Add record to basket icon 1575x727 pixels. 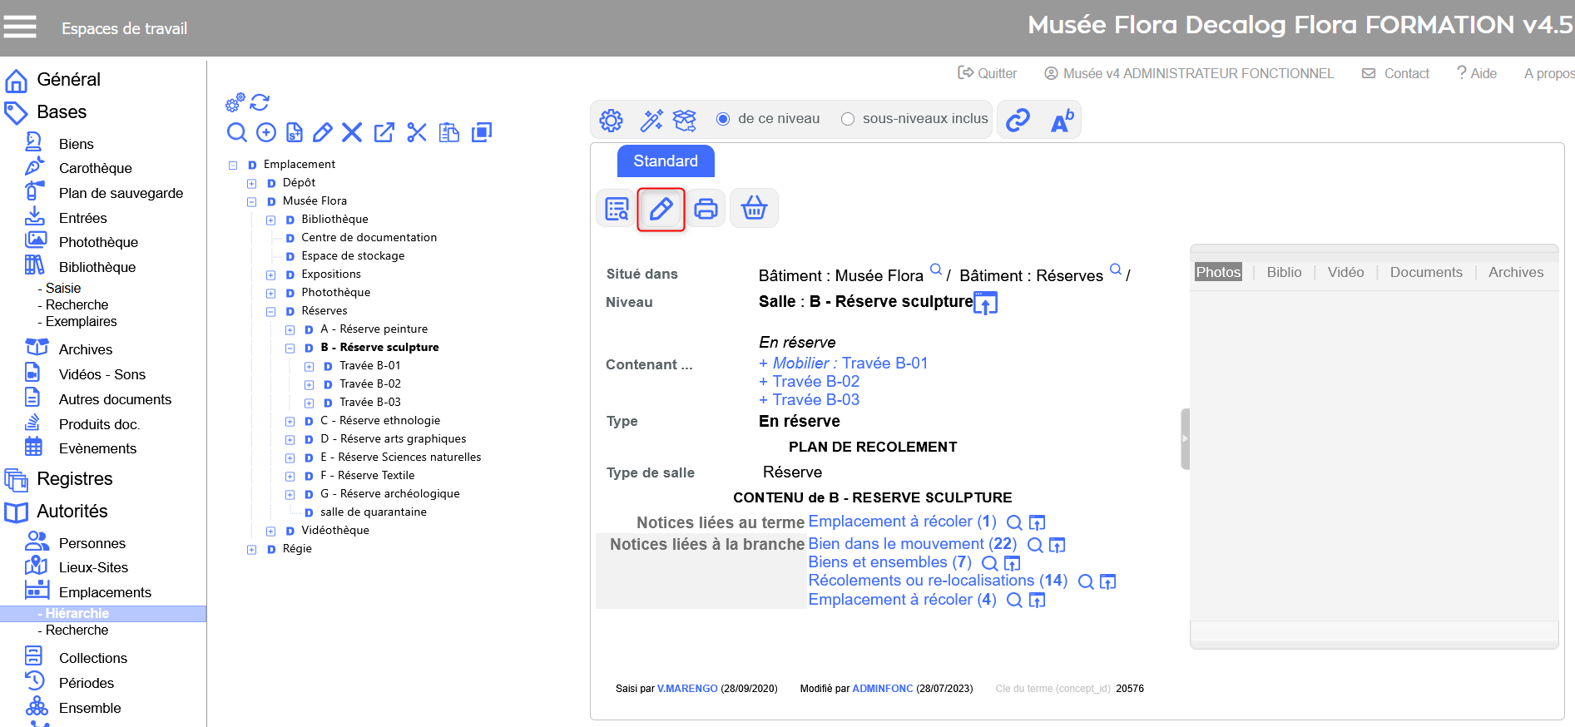pos(754,208)
